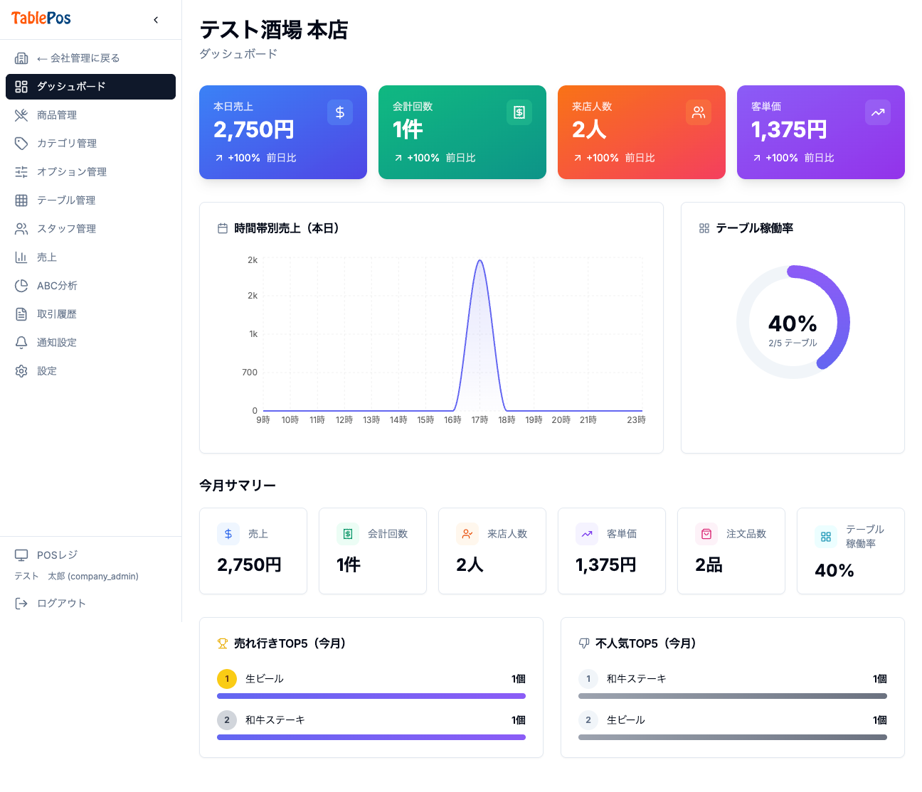
Task: Click the shopping bag icon in 注文品数 card
Action: coord(706,534)
